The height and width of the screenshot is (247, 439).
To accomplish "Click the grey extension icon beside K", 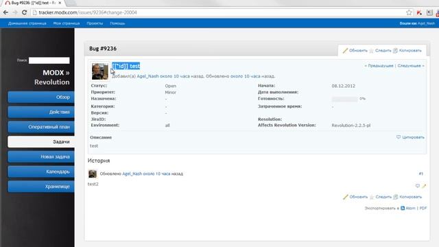I will click(429, 12).
